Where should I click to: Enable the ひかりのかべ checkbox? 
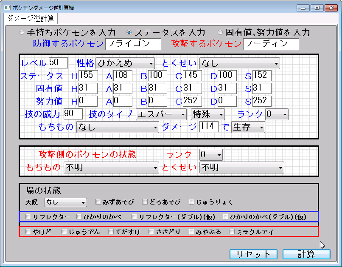click(x=79, y=217)
